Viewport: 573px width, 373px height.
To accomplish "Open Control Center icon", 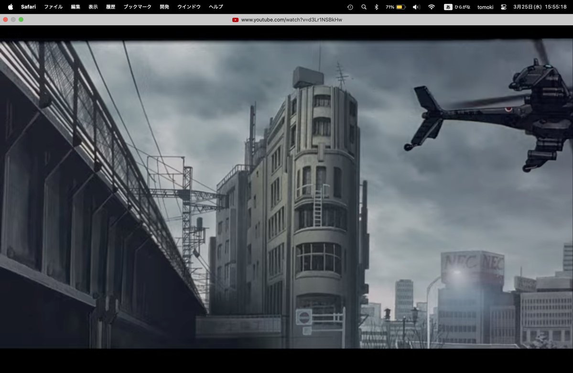I will coord(504,7).
